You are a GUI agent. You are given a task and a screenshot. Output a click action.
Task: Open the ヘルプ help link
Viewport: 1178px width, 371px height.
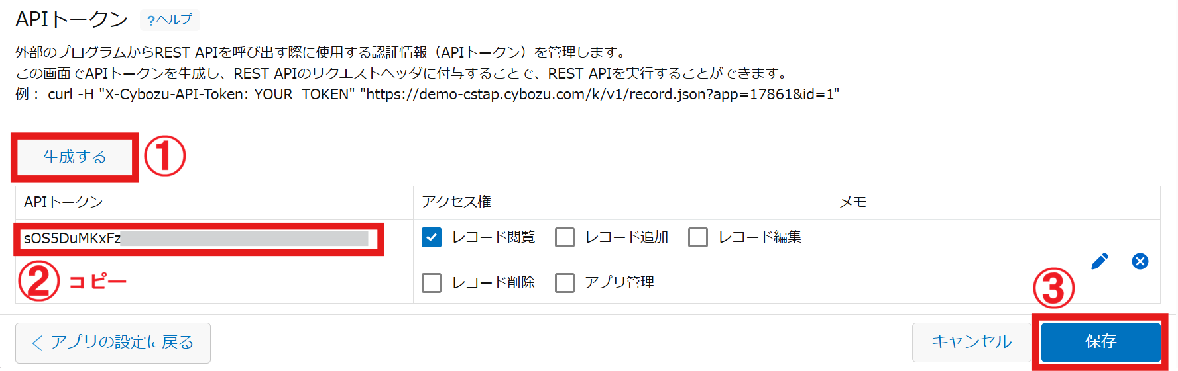pyautogui.click(x=170, y=20)
